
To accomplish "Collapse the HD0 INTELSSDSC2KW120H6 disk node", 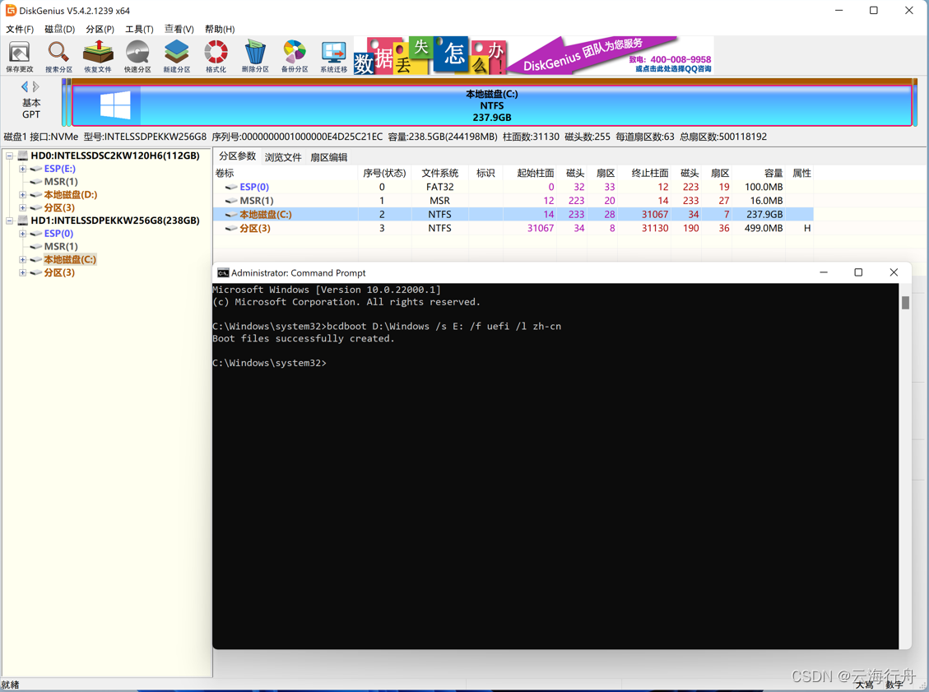I will point(10,156).
